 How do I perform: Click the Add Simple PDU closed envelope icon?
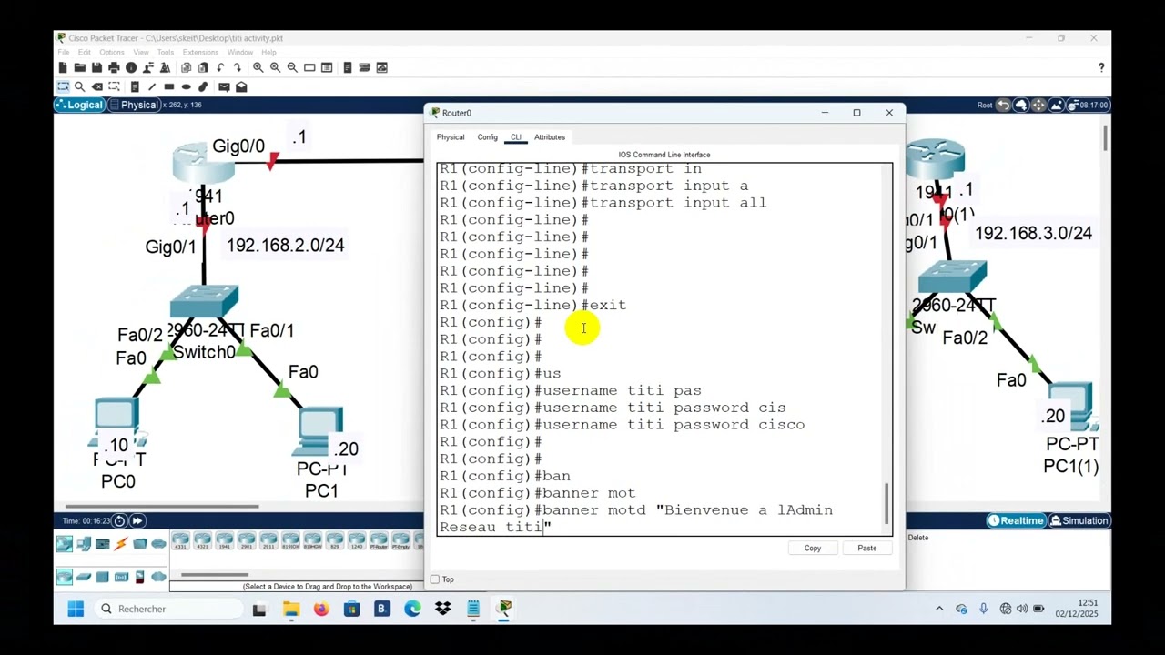tap(224, 87)
